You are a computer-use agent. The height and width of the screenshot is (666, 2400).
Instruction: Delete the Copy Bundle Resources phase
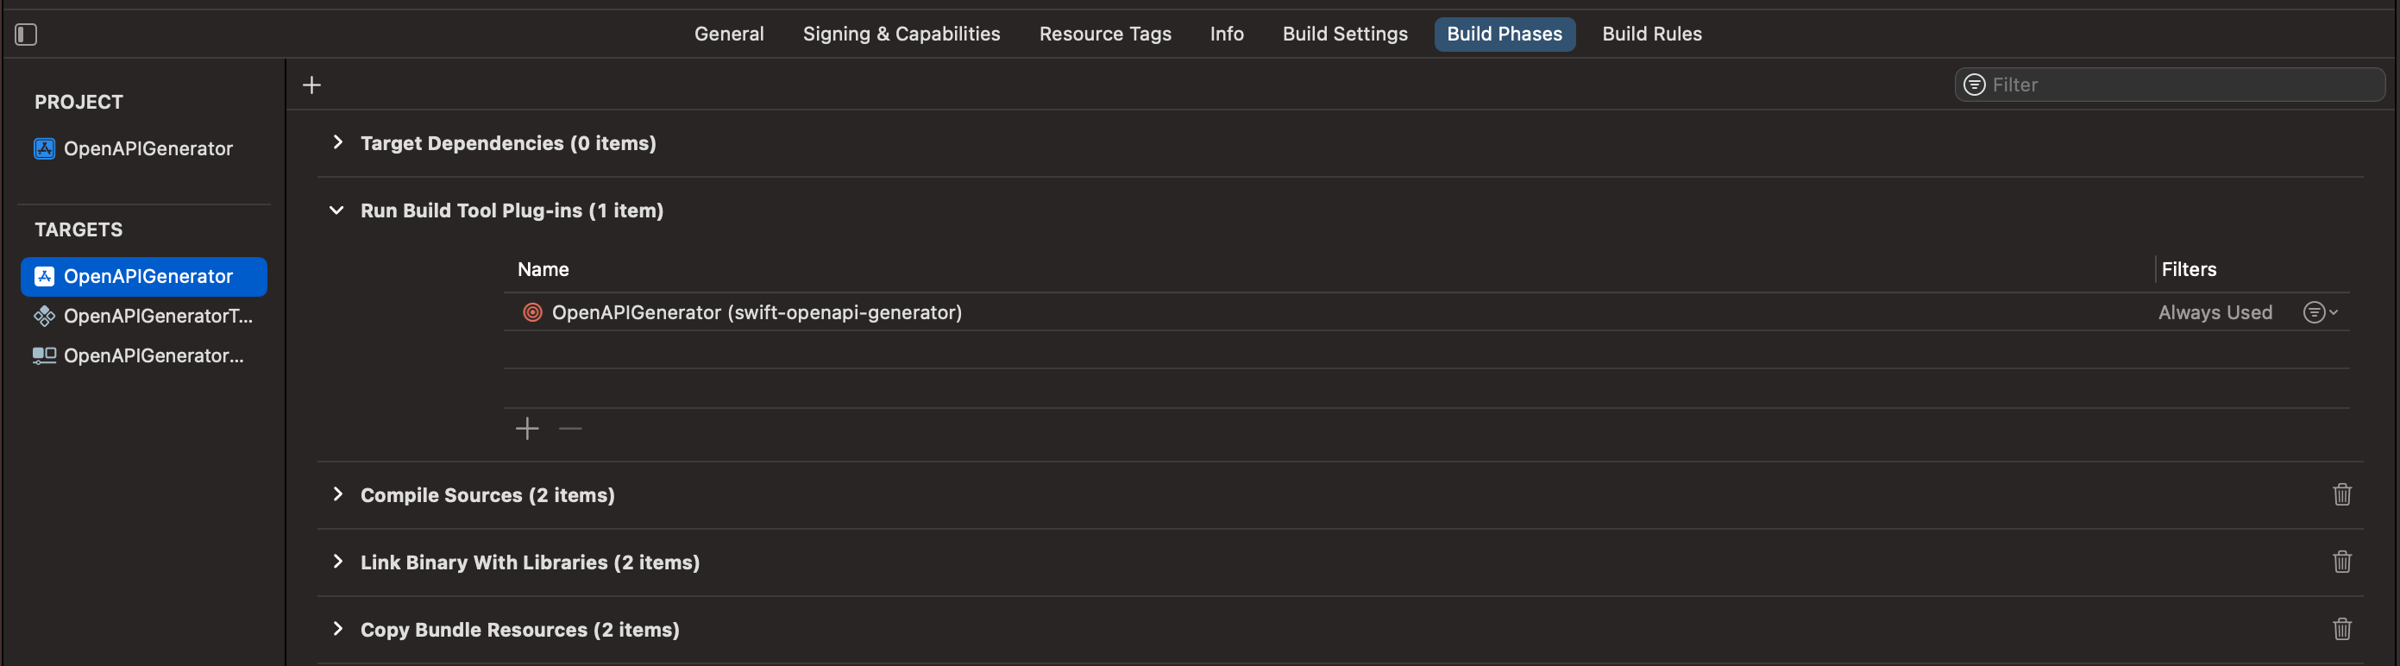2341,629
